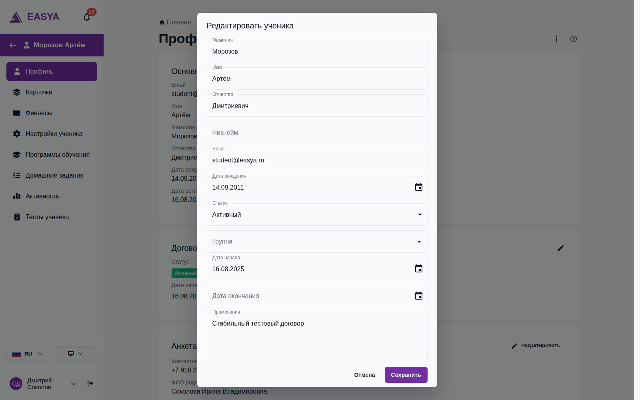Open the start date calendar icon

tap(419, 269)
